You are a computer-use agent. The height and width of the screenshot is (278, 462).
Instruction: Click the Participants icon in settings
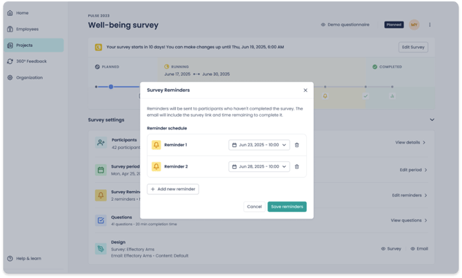(x=101, y=143)
